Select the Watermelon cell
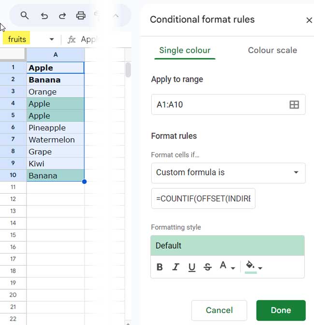The height and width of the screenshot is (325, 314). 56,140
